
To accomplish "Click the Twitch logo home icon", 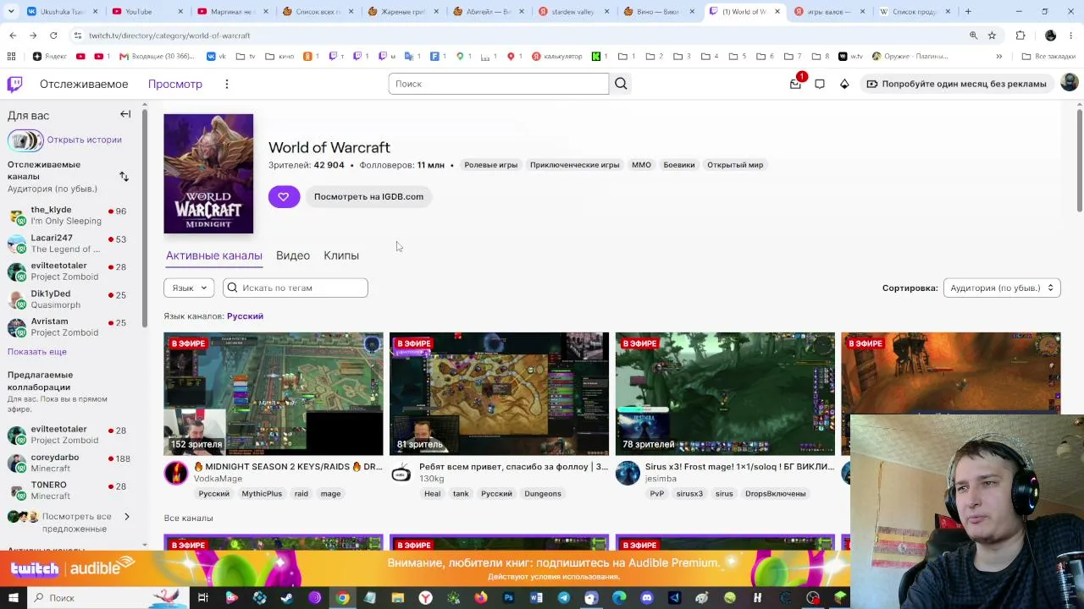I will pyautogui.click(x=14, y=84).
